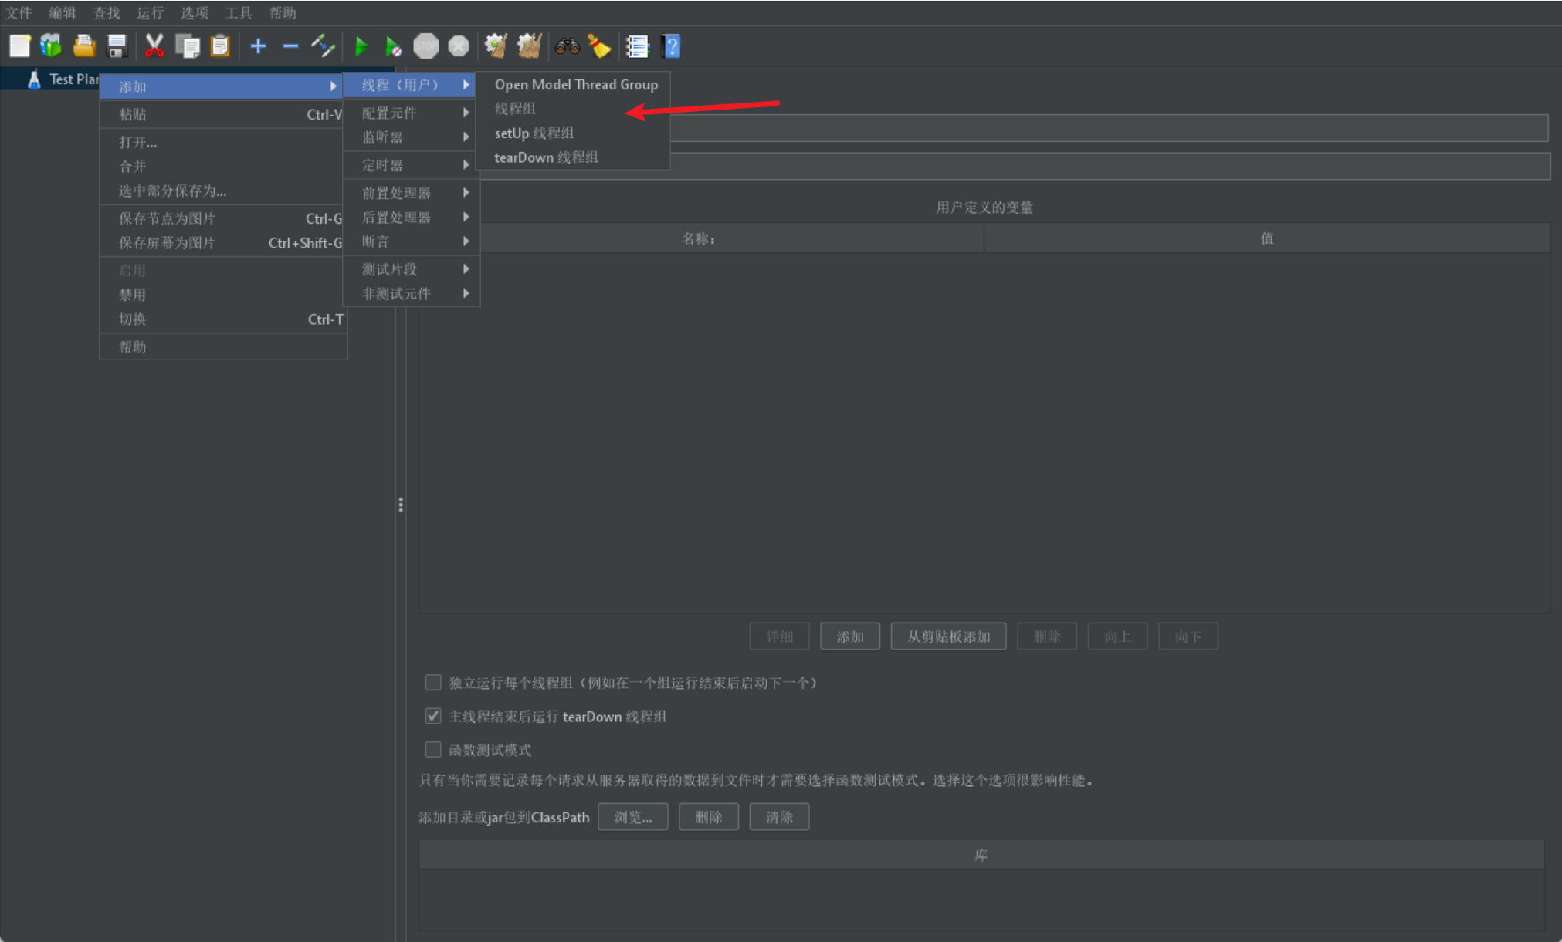Enable functional test mode checkbox

tap(433, 749)
